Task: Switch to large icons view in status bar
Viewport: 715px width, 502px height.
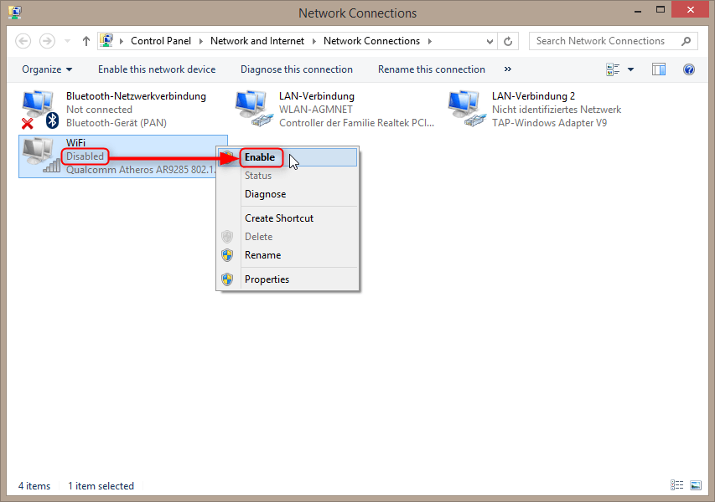Action: click(695, 485)
